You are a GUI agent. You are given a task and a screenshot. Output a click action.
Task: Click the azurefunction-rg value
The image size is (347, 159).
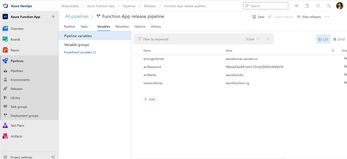pos(237,83)
